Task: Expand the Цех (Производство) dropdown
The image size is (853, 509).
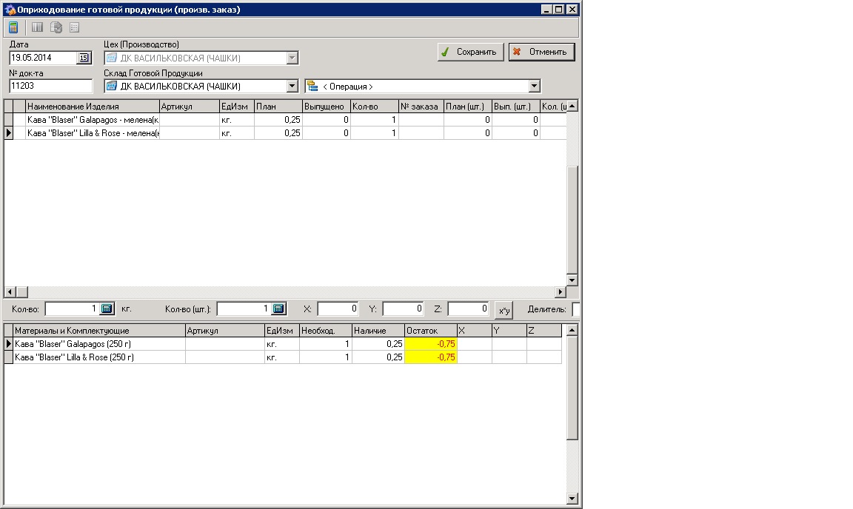Action: click(292, 58)
